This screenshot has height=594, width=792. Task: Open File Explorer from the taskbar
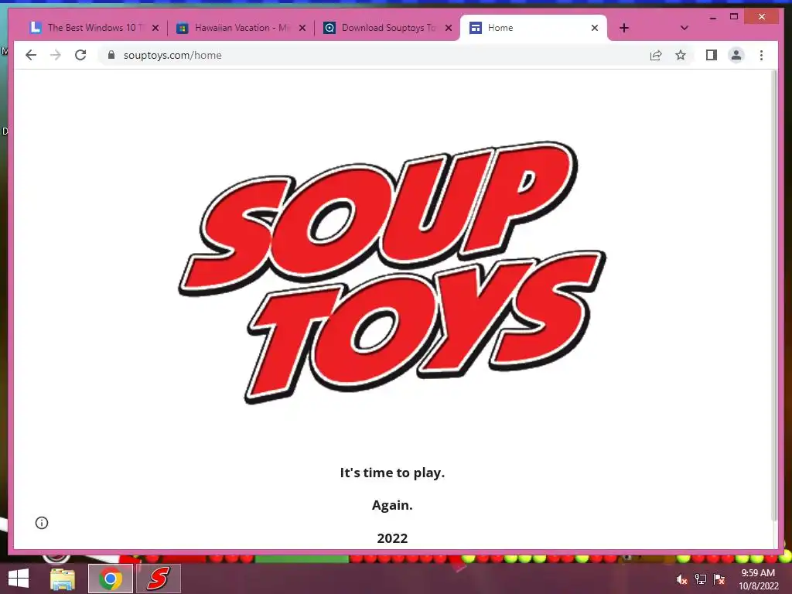[x=63, y=579]
